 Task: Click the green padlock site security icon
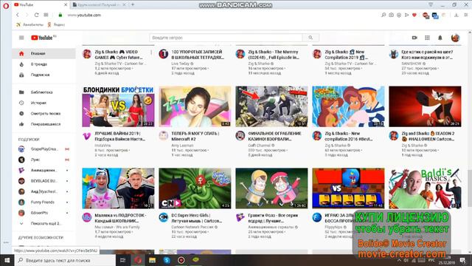coord(60,15)
